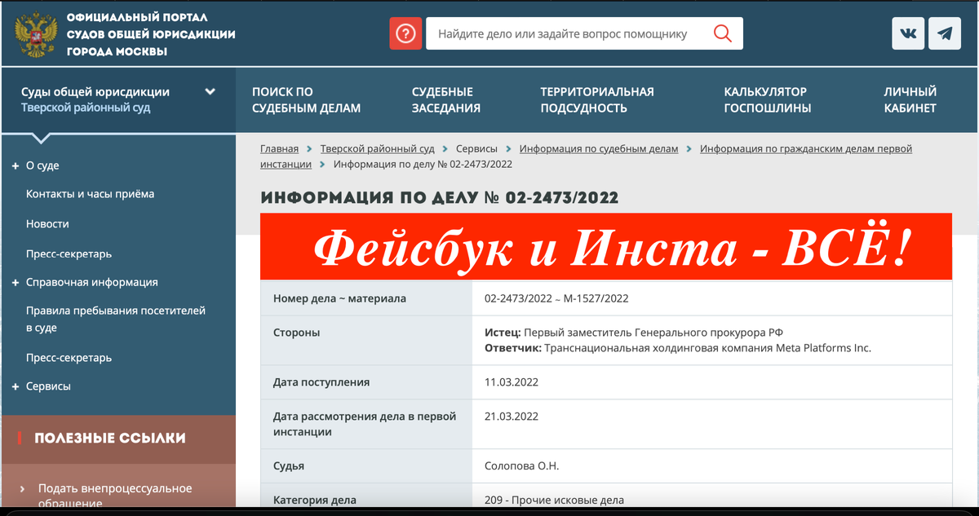Open the red question mark help icon
979x516 pixels.
pos(405,33)
